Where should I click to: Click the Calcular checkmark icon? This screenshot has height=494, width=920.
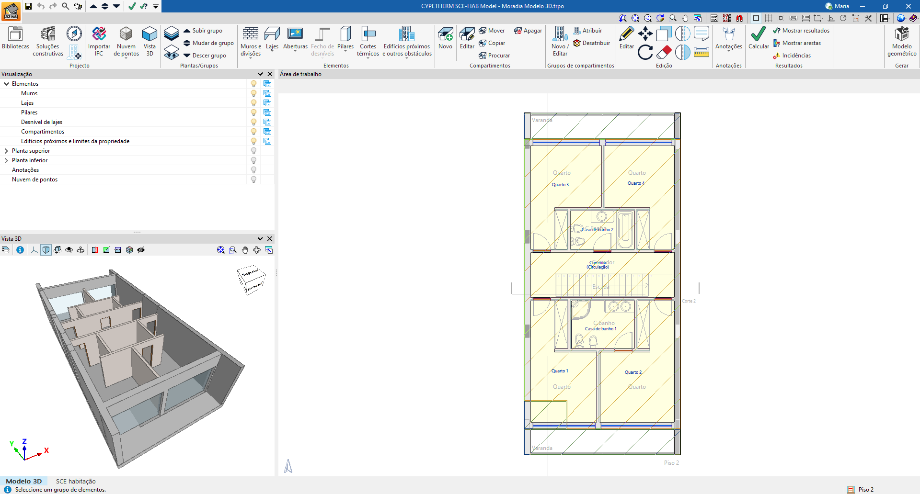[x=759, y=38]
